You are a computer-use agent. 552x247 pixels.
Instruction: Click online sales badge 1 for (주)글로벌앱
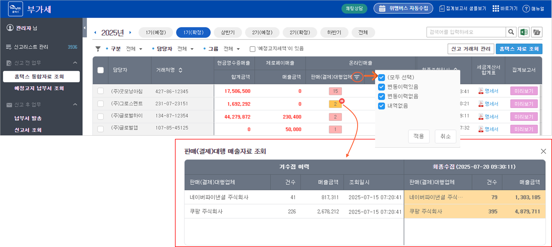click(x=335, y=129)
